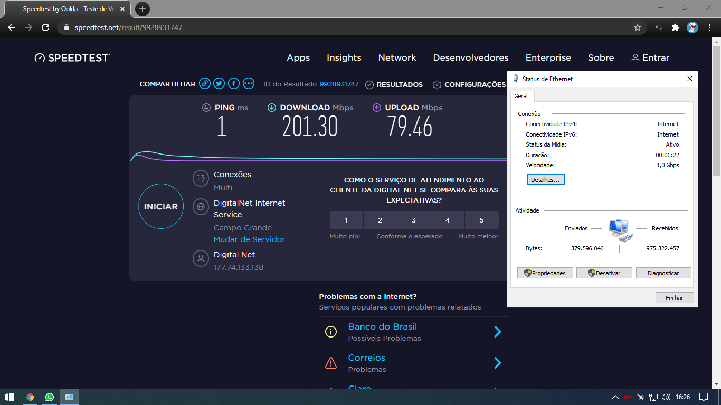Click yellow info icon beside Banco do Brasil
The image size is (721, 405).
(331, 332)
